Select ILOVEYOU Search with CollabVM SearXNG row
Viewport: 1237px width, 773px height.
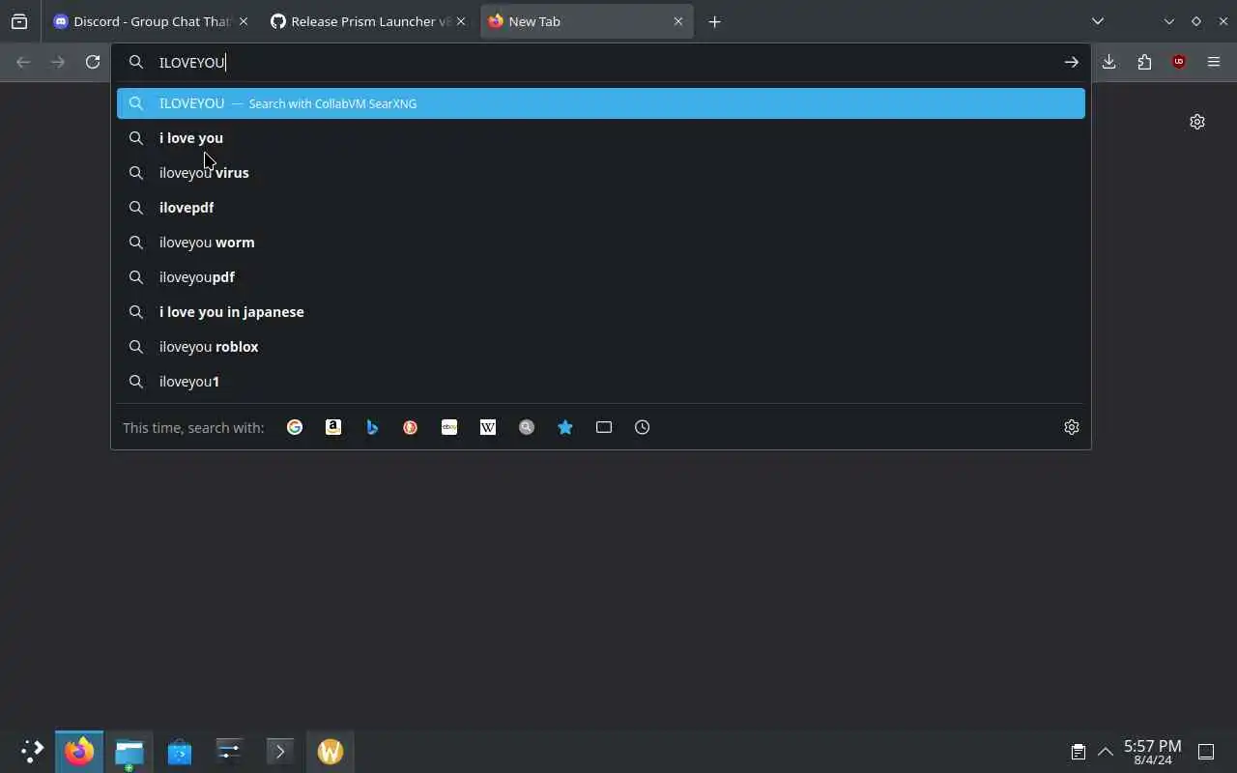[x=601, y=103]
